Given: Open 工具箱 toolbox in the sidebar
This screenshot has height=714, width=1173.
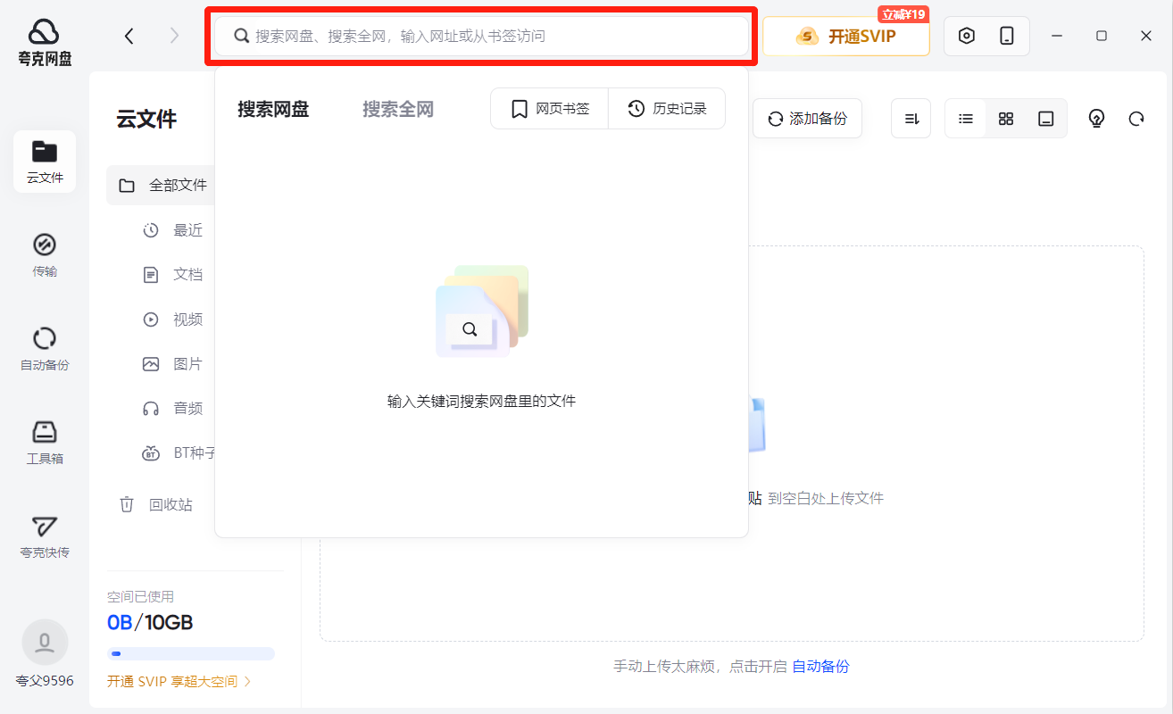Looking at the screenshot, I should [x=45, y=443].
